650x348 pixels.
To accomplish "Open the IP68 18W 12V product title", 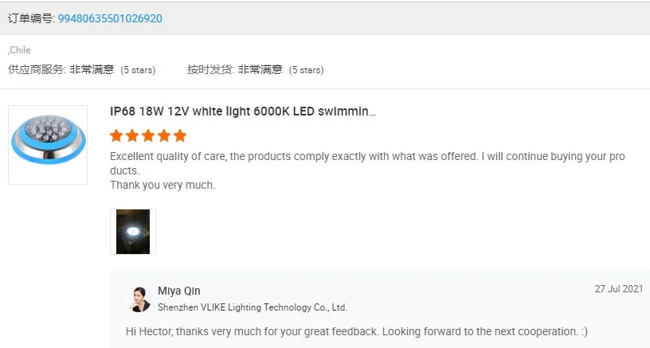I will click(243, 111).
